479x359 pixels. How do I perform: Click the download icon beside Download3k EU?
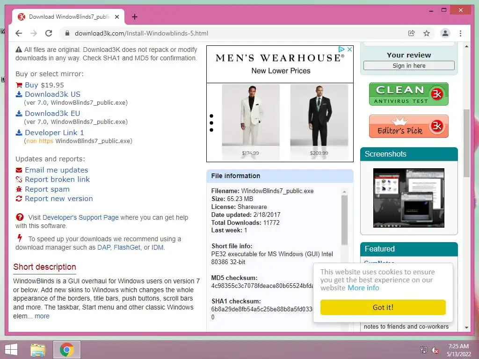tap(19, 114)
